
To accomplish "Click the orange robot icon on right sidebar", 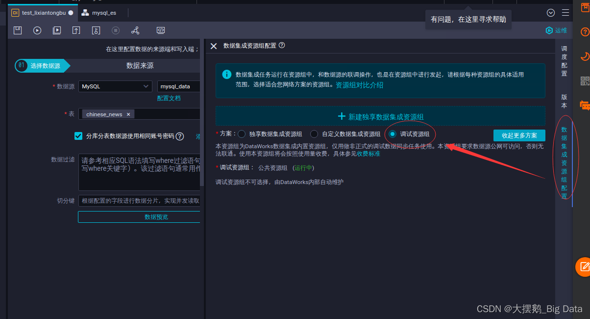I will [x=585, y=105].
